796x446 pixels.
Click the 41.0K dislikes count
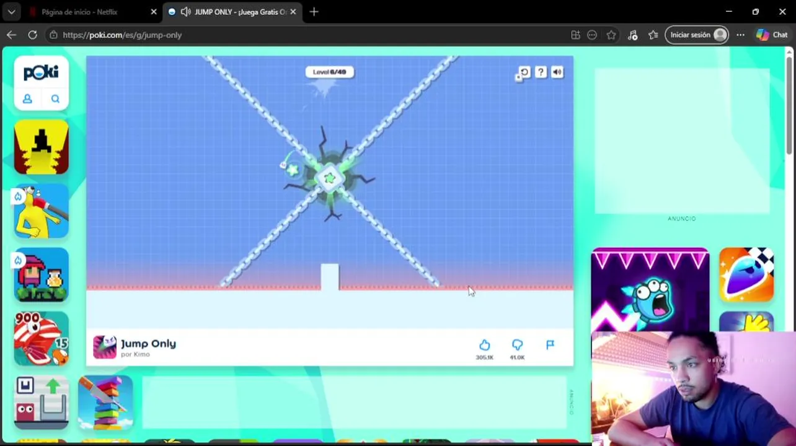tap(517, 357)
